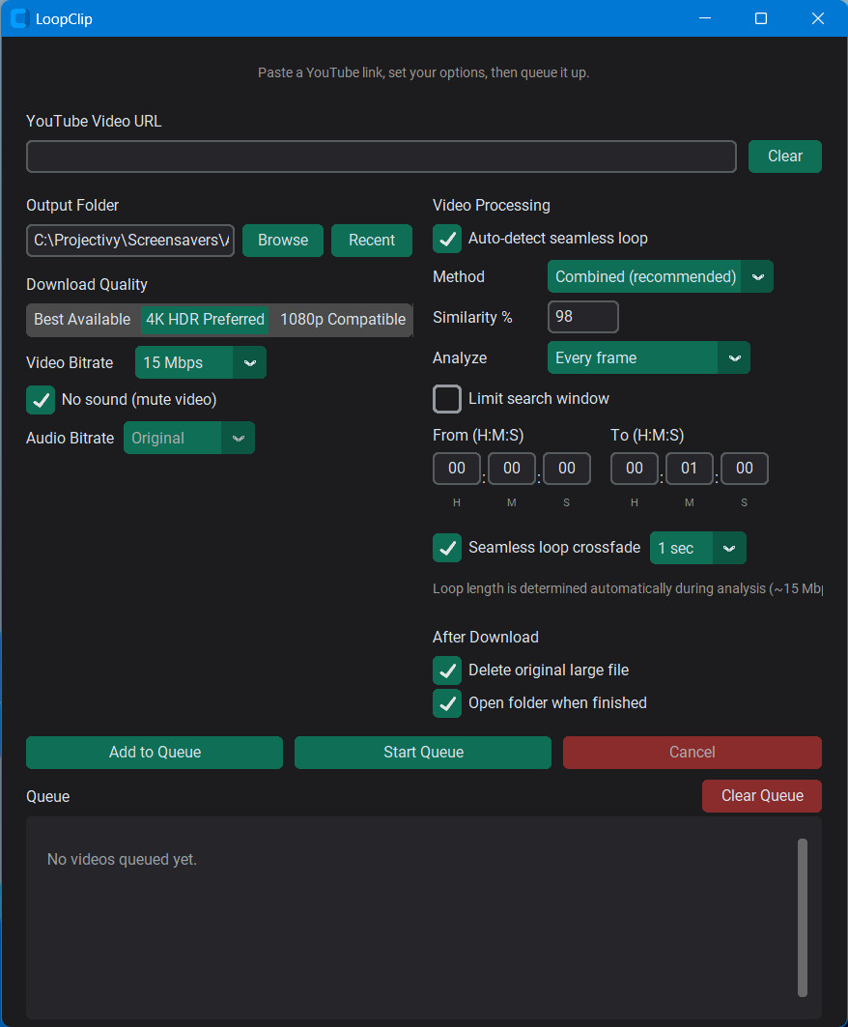Click the Similarity % value field
This screenshot has width=848, height=1027.
point(582,317)
